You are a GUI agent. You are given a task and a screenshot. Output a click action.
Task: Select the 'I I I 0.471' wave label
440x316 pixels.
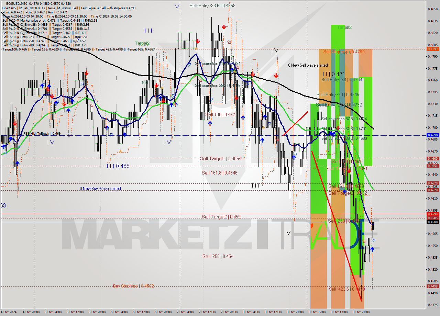pyautogui.click(x=334, y=74)
